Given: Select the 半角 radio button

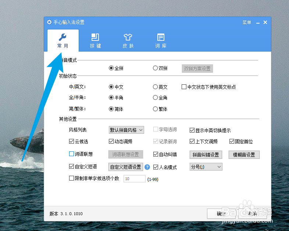Looking at the screenshot, I should pyautogui.click(x=111, y=98).
